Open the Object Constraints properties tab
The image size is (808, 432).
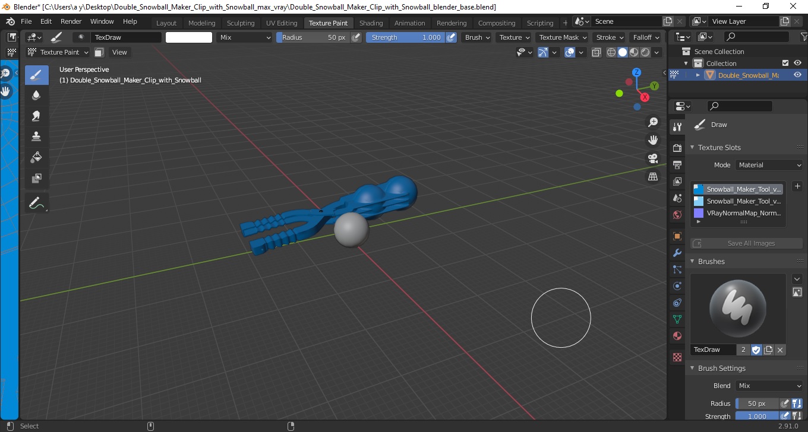click(x=677, y=303)
